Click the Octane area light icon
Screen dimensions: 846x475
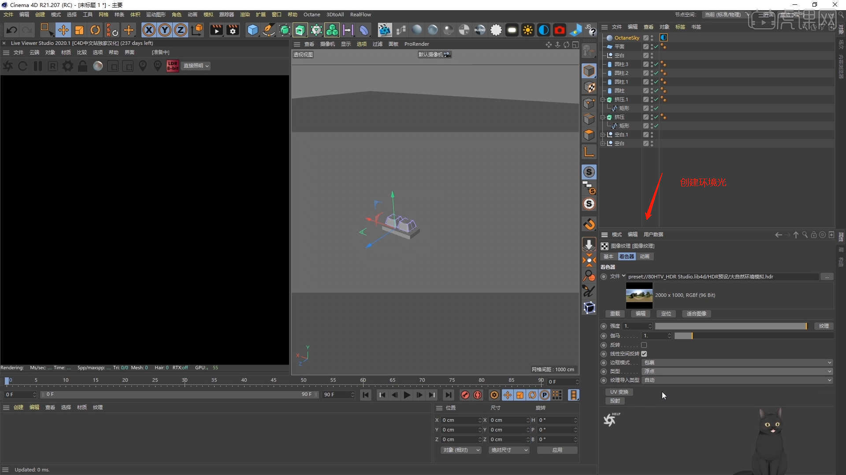tap(512, 30)
